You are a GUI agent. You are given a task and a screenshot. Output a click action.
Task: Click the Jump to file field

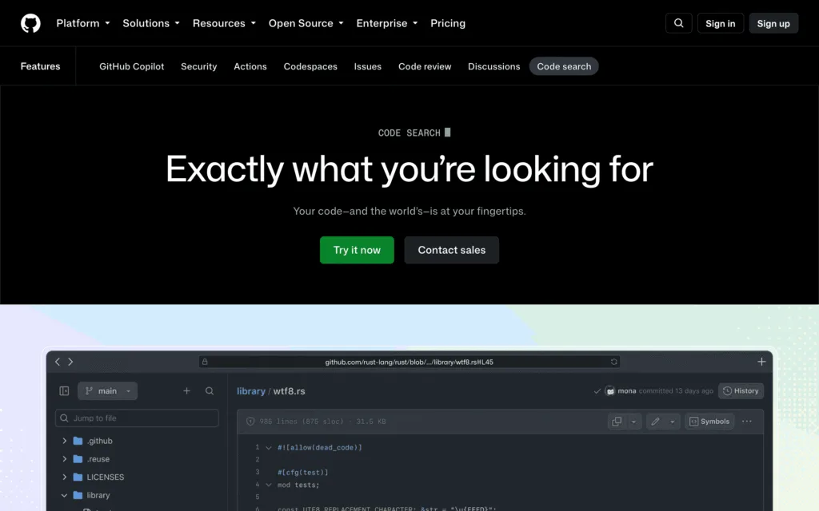137,418
